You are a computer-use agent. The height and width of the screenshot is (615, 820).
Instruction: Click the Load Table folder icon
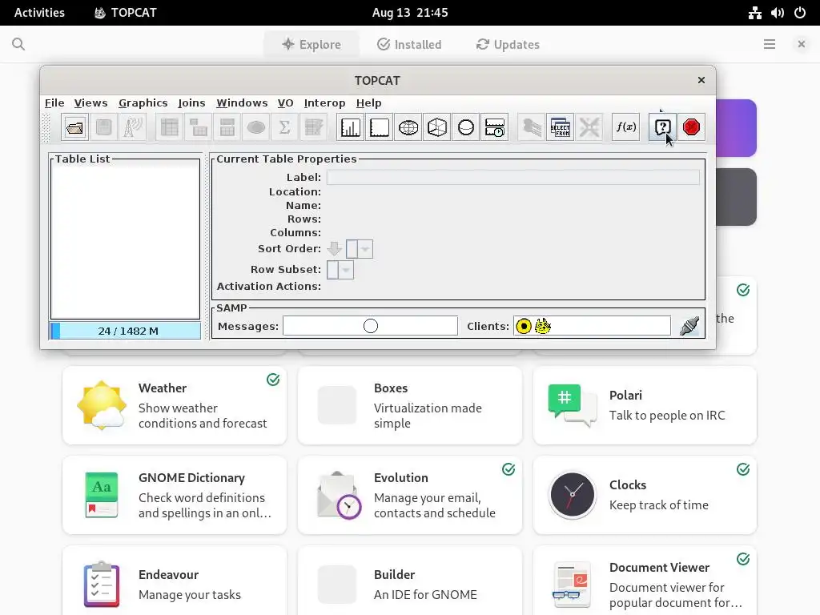(x=74, y=127)
